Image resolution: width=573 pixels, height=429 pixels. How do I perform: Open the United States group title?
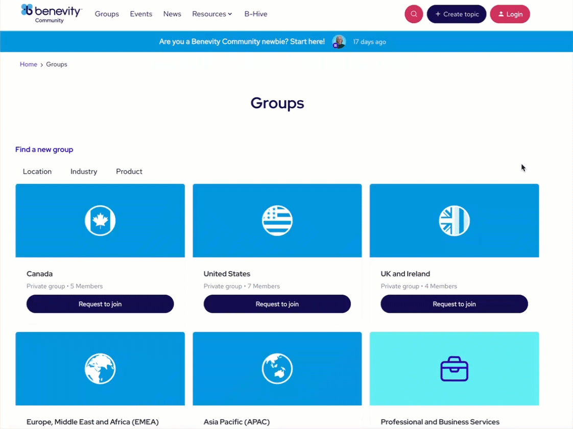pos(227,274)
